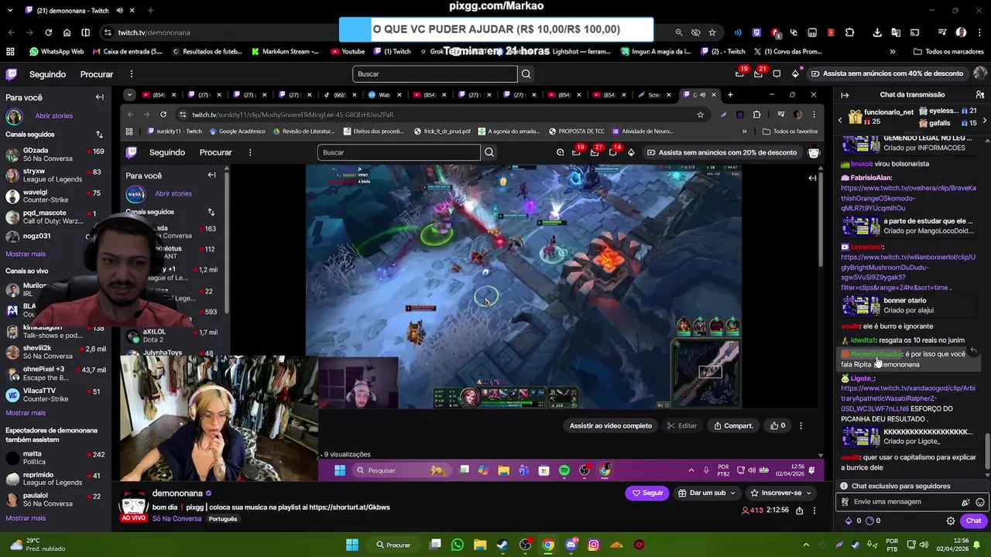
Task: Click the Só Na Conversa category link
Action: click(177, 519)
